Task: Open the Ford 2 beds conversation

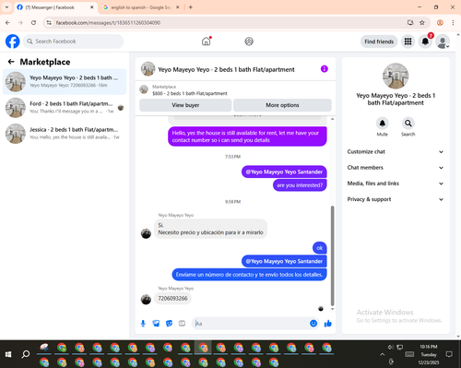Action: pos(65,108)
